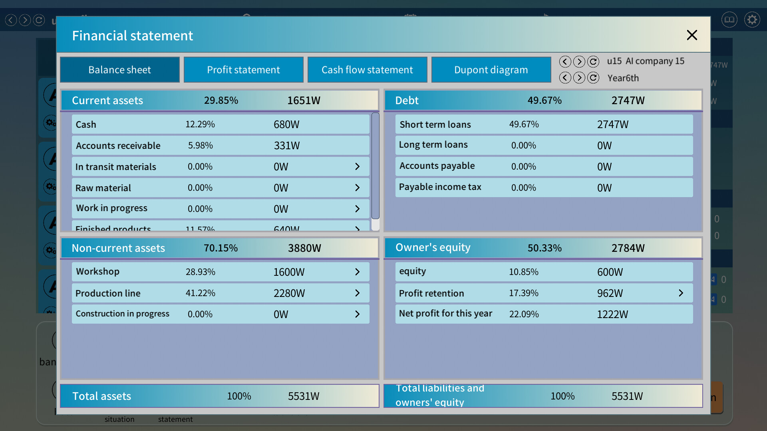Switch to Profit statement tab

(243, 70)
